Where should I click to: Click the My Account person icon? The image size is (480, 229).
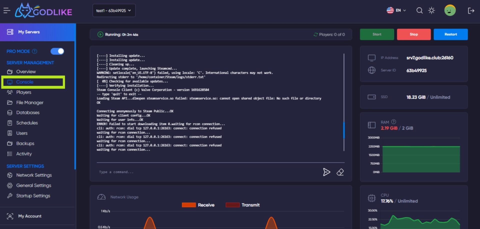pos(10,216)
